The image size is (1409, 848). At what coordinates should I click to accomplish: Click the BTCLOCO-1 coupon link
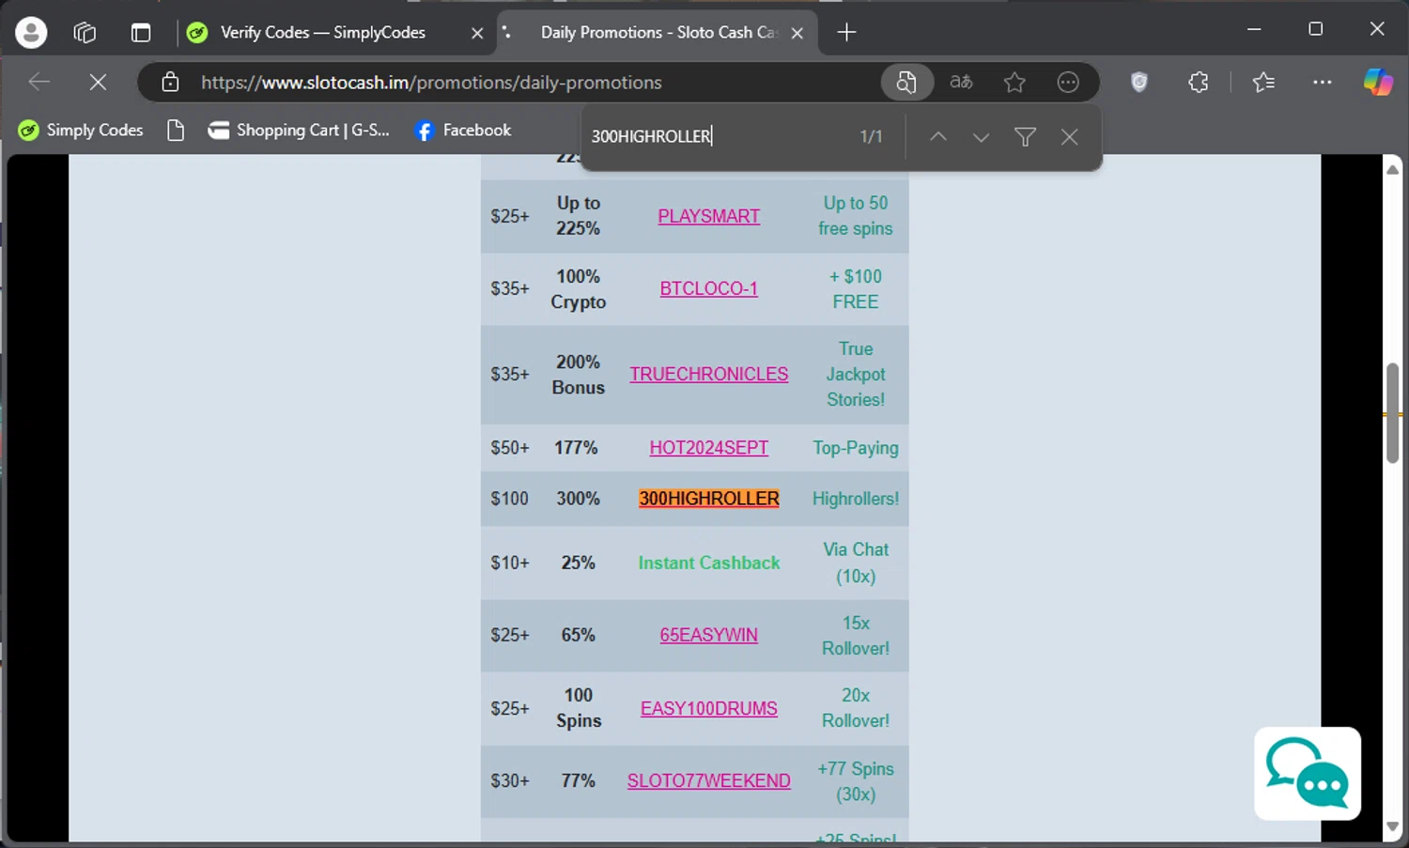click(x=709, y=289)
